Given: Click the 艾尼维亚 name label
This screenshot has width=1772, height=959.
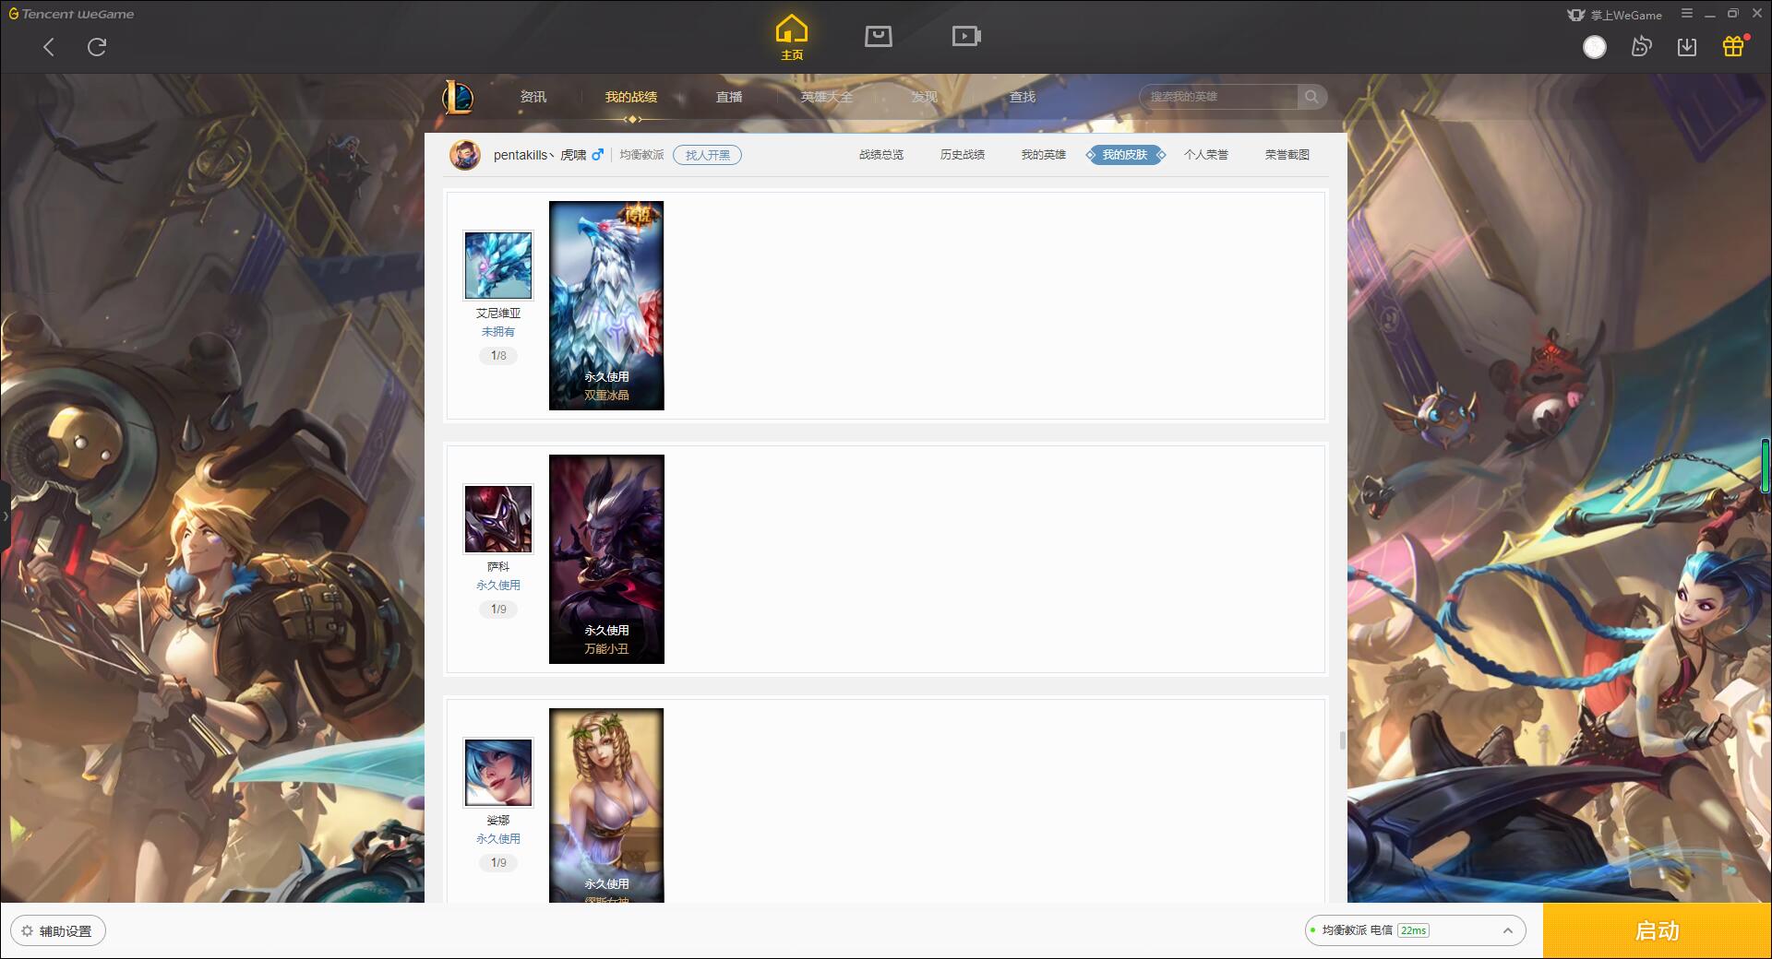Looking at the screenshot, I should 498,314.
